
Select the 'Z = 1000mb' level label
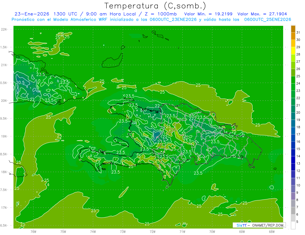[x=161, y=14]
